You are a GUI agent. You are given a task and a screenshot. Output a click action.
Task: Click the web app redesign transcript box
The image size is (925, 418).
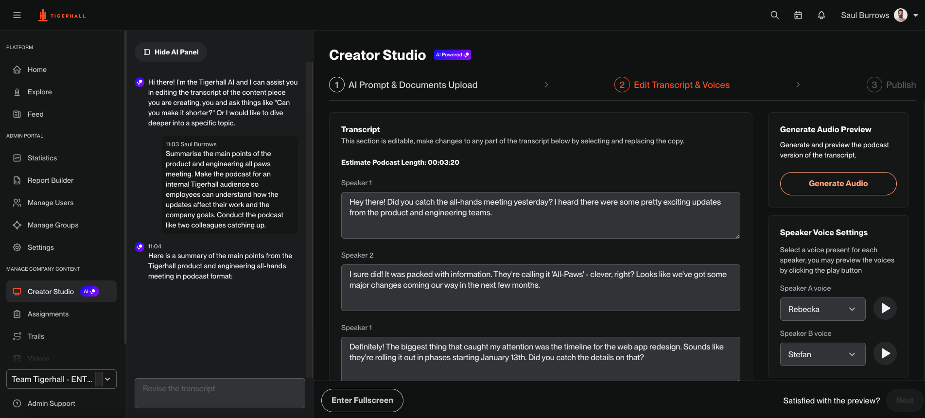point(541,359)
